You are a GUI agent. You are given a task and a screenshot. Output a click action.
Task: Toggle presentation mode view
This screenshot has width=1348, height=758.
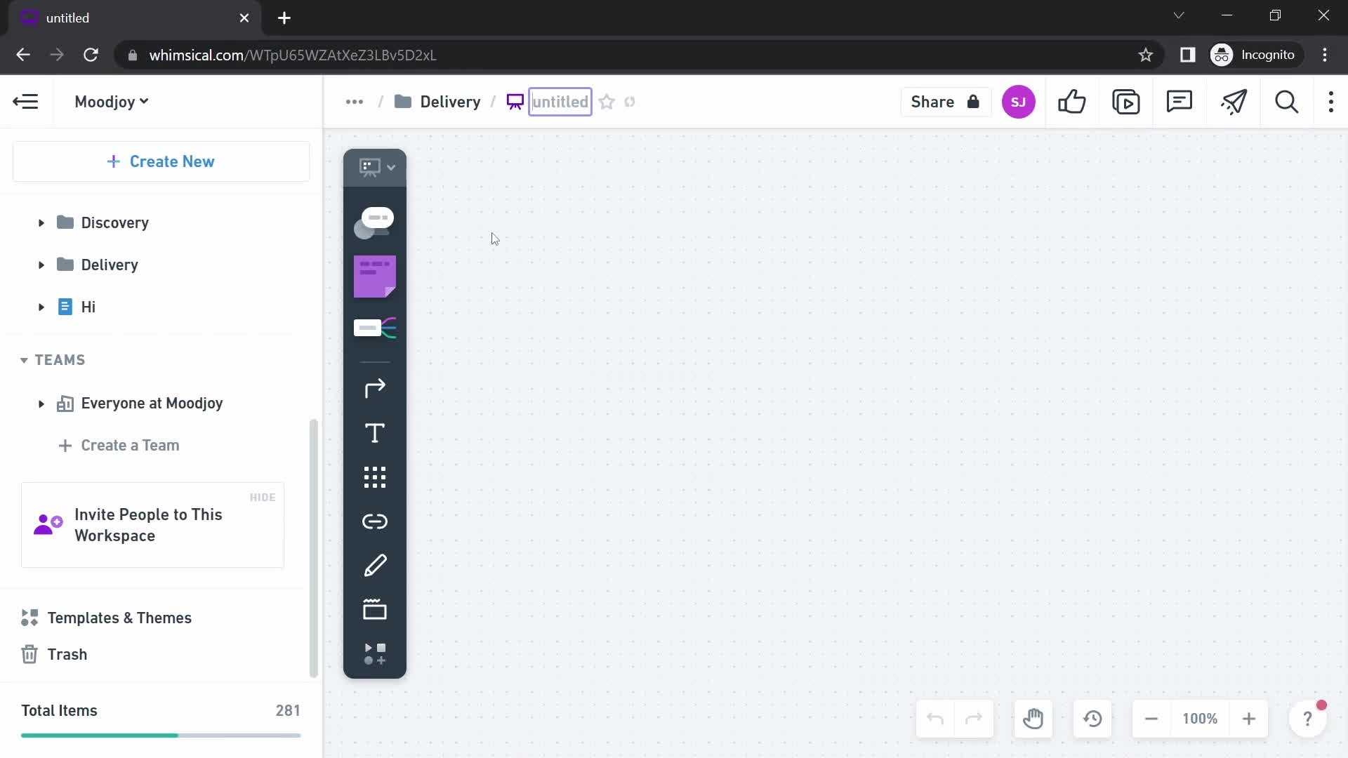pos(1126,102)
